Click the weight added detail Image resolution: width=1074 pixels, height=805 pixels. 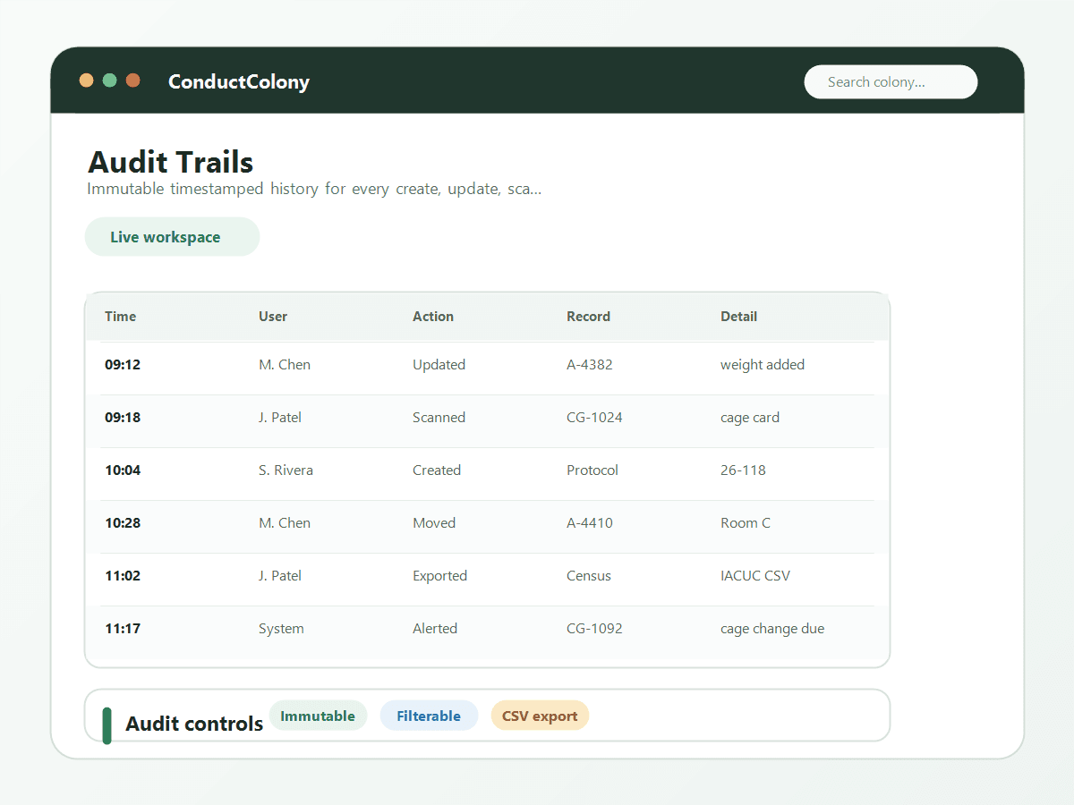[763, 365]
